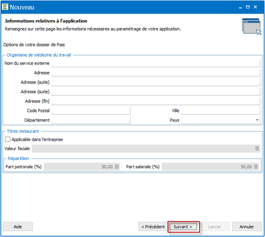
Task: Click the 'Répartition' group label
Action: point(19,159)
